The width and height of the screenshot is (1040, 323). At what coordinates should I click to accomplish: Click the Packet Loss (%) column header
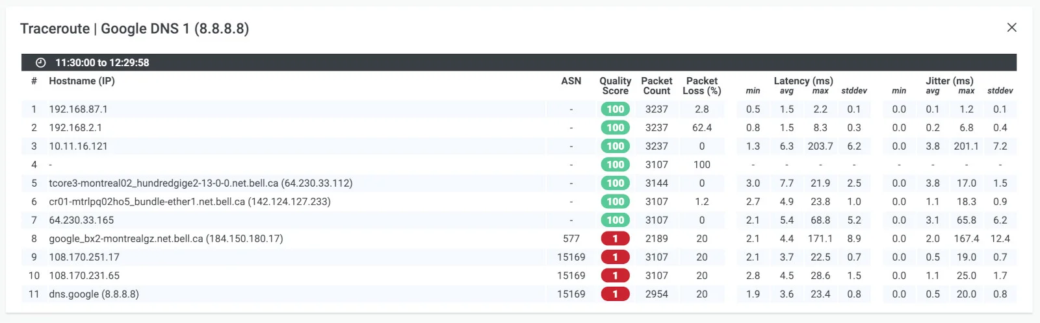click(x=701, y=86)
